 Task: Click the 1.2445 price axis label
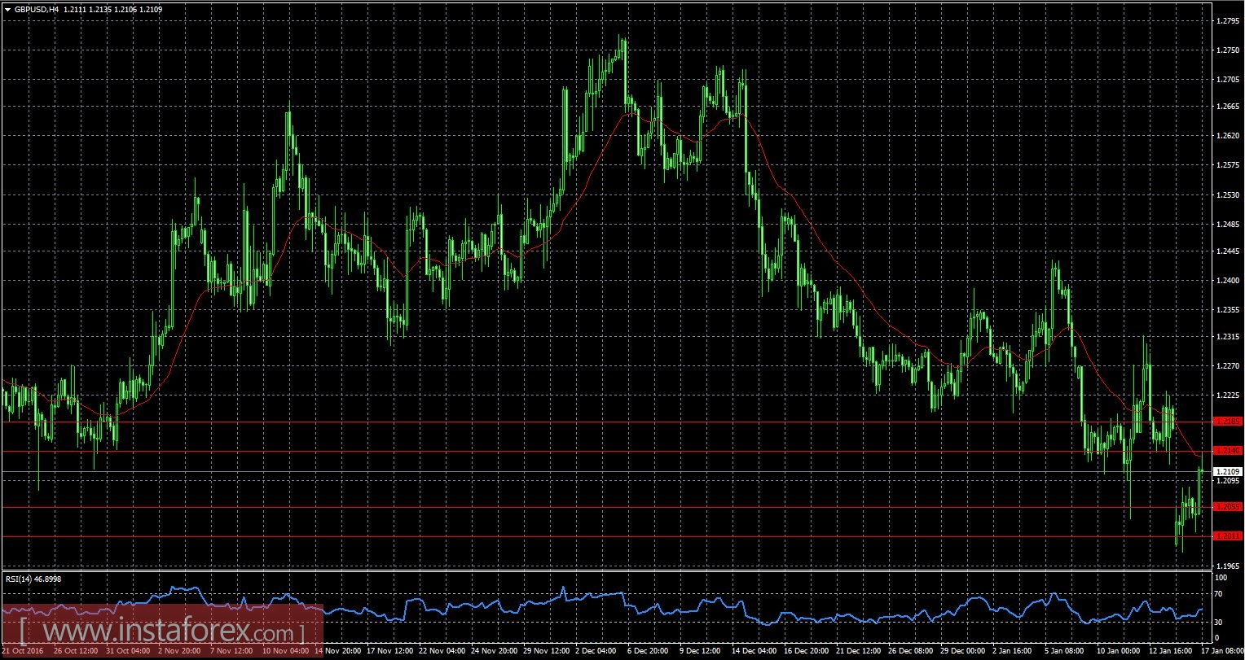[1228, 251]
